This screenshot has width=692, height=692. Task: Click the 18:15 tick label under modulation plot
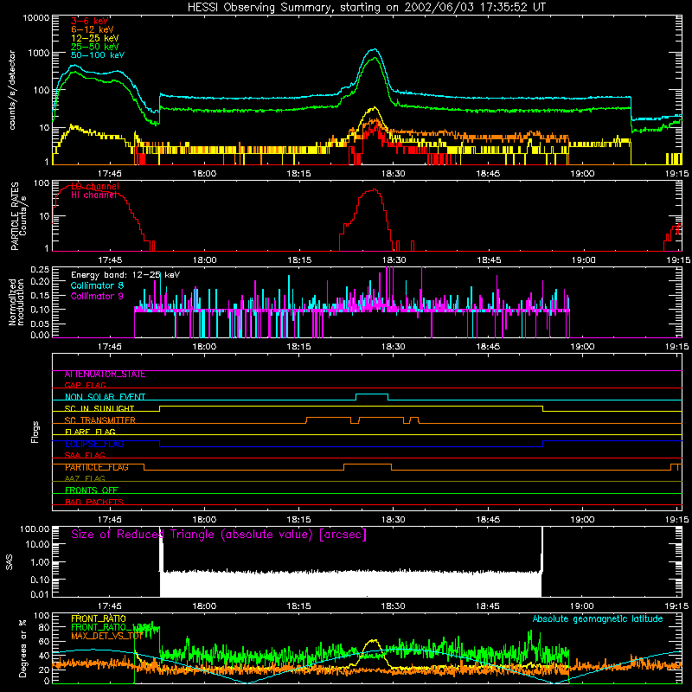point(298,347)
